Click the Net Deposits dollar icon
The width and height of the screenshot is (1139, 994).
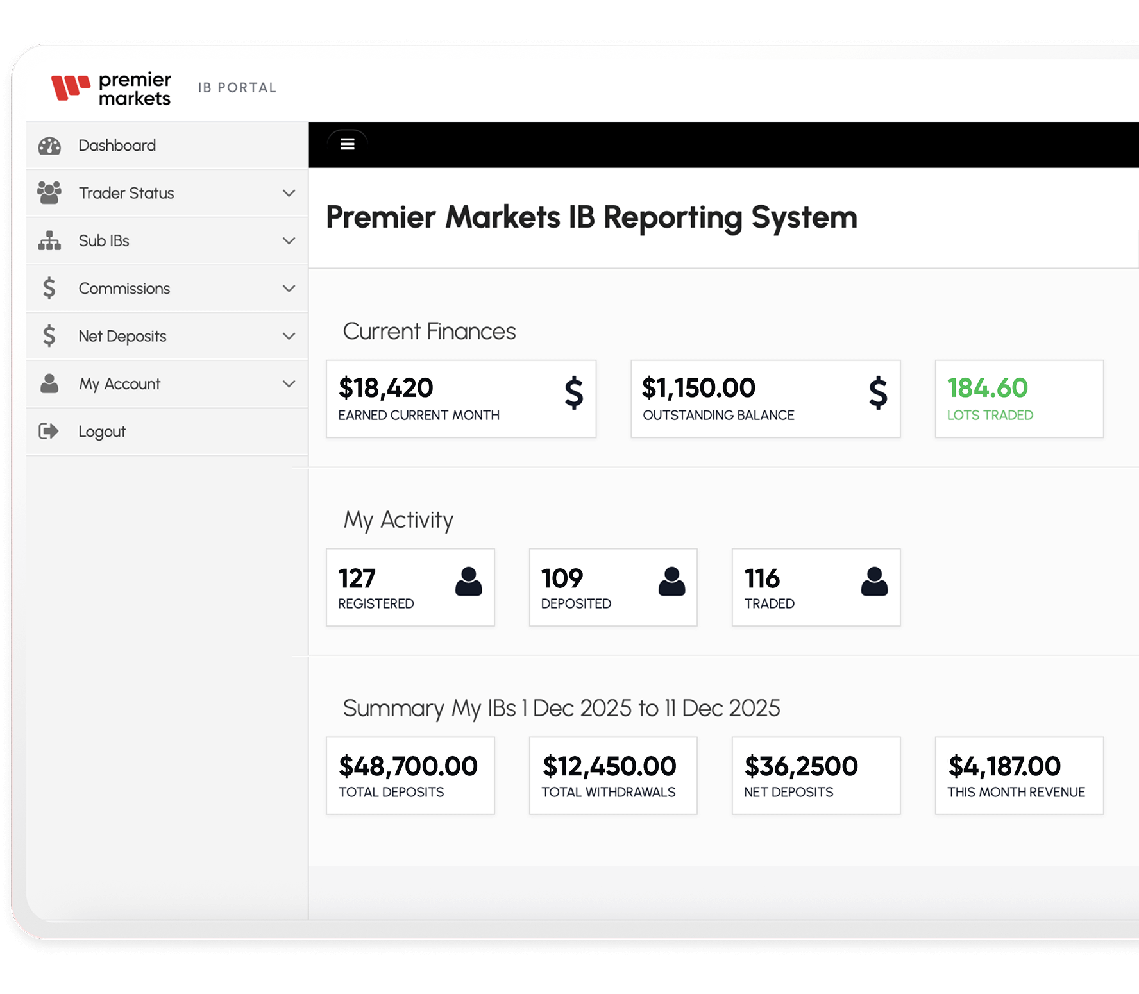point(49,336)
